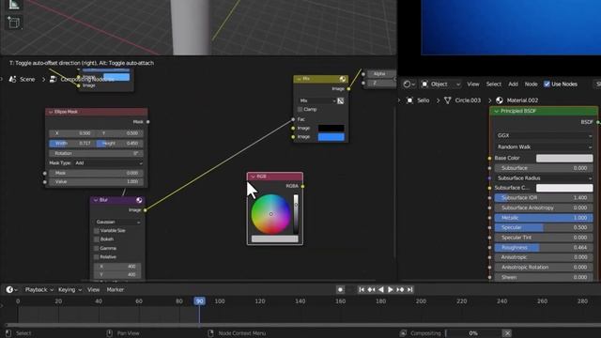601x338 pixels.
Task: Click RGB node color preview bar
Action: [275, 239]
